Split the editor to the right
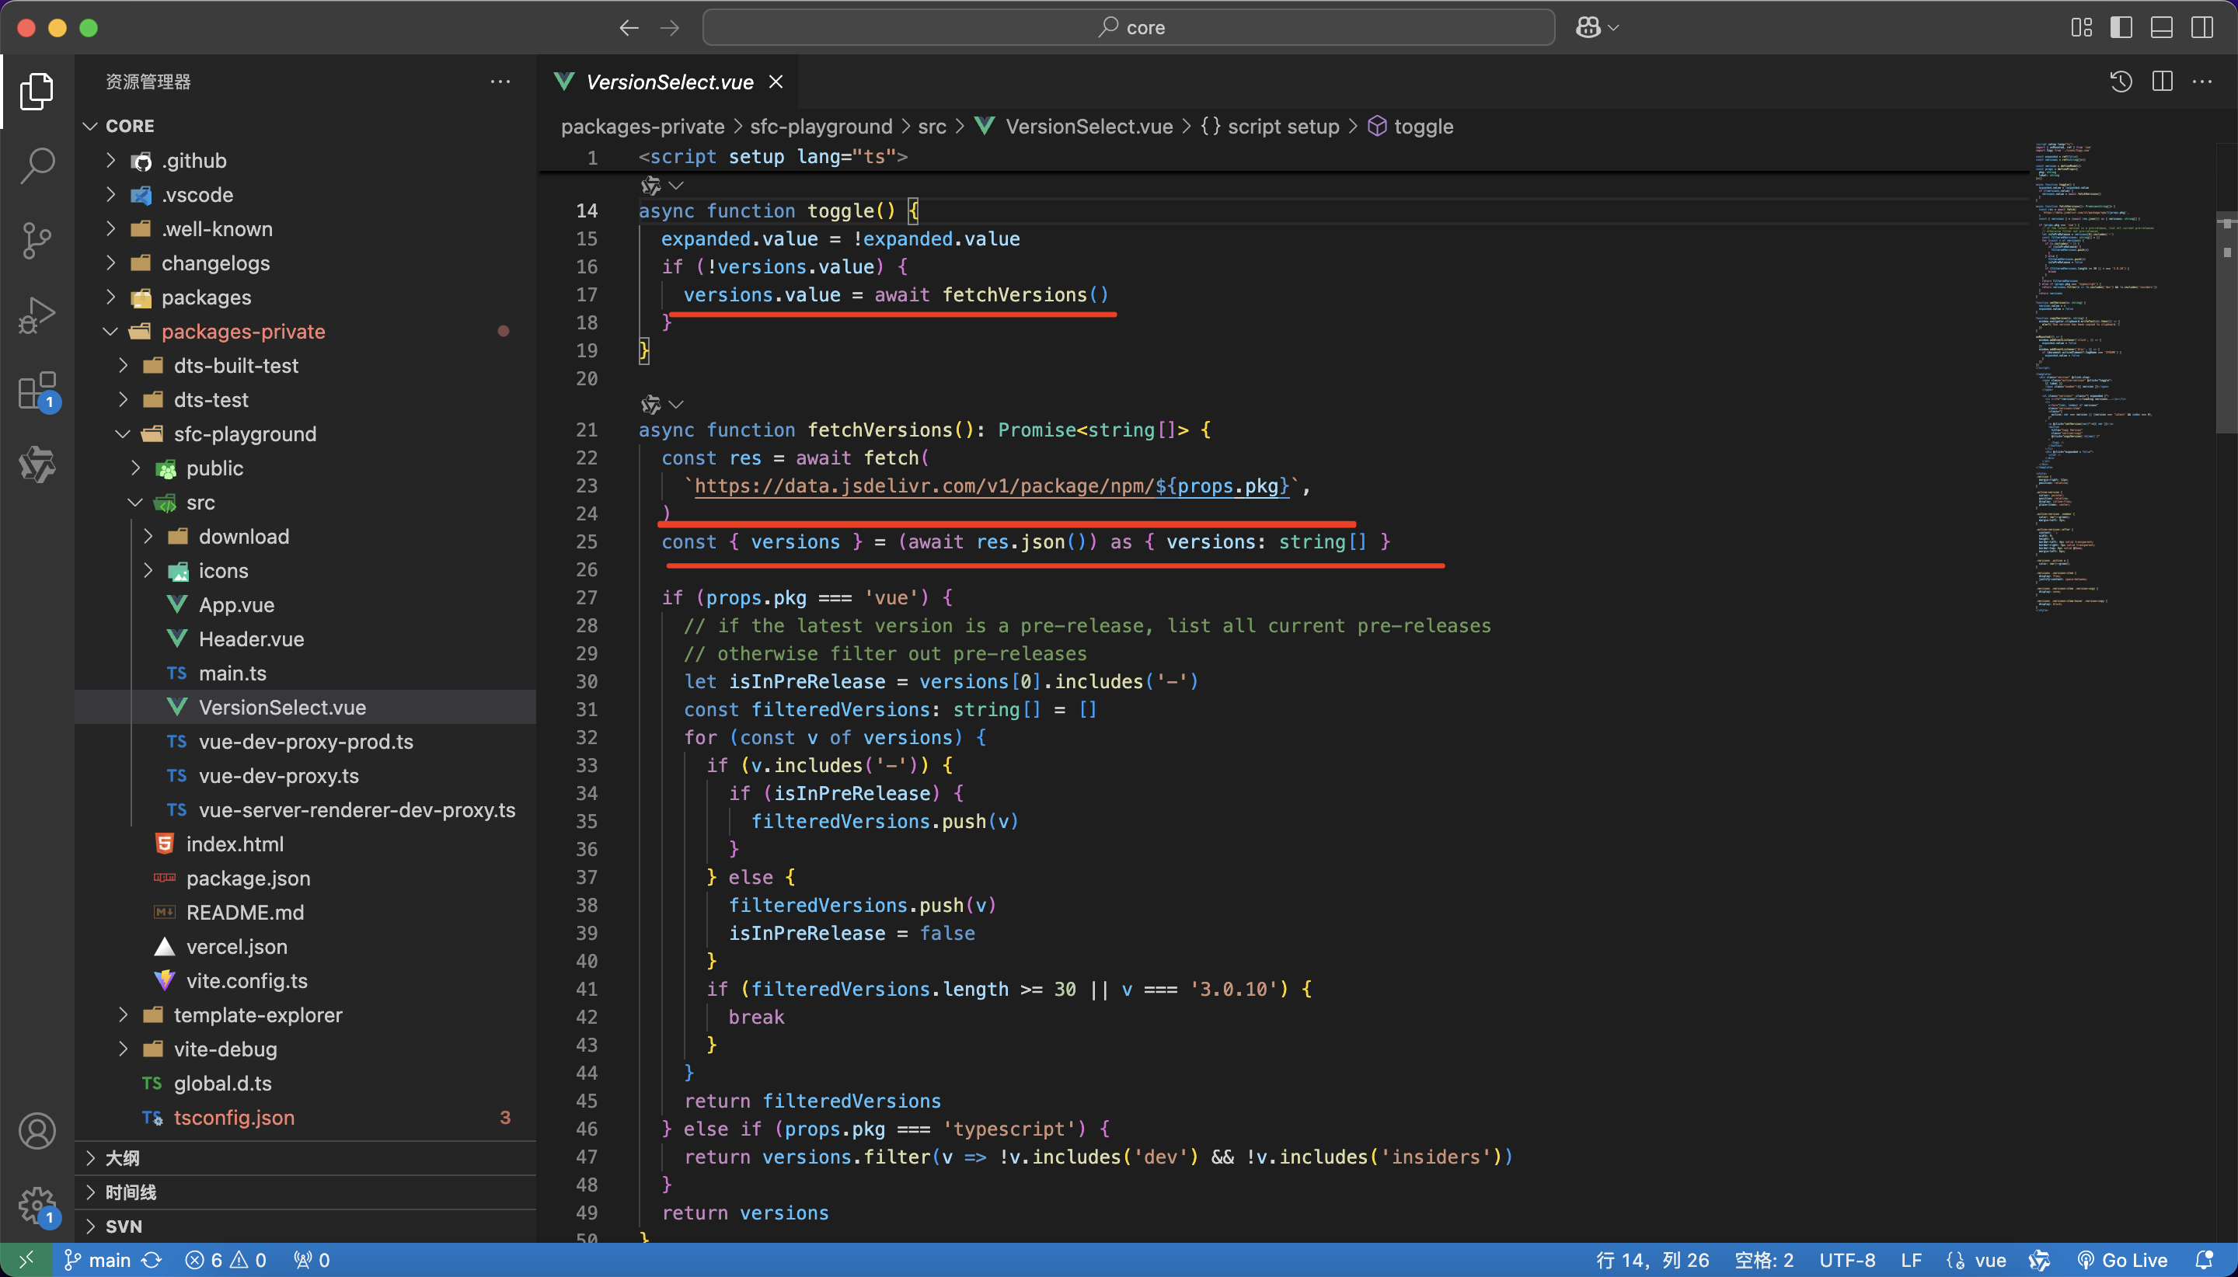The height and width of the screenshot is (1277, 2238). [x=2163, y=82]
